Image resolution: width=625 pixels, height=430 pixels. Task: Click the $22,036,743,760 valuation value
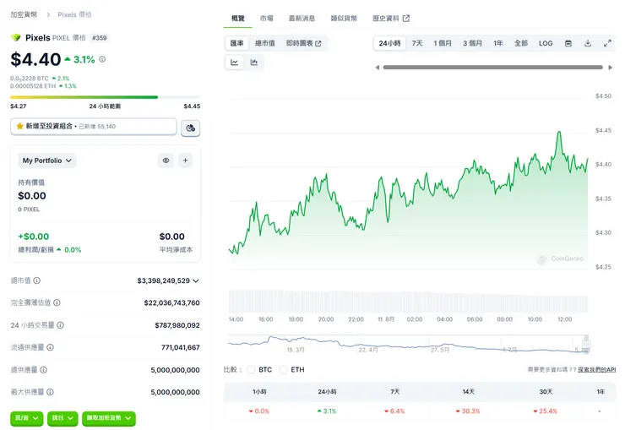(x=171, y=303)
